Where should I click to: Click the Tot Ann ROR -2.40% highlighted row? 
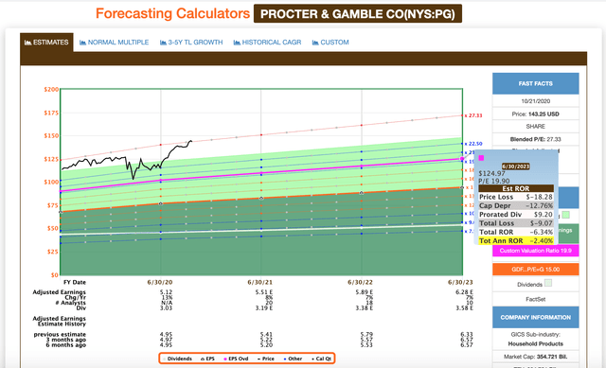pyautogui.click(x=516, y=240)
